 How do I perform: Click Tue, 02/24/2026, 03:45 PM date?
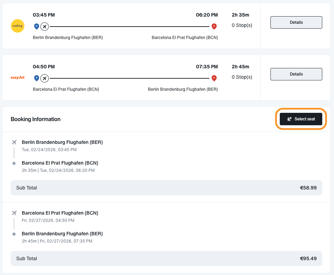(x=49, y=150)
